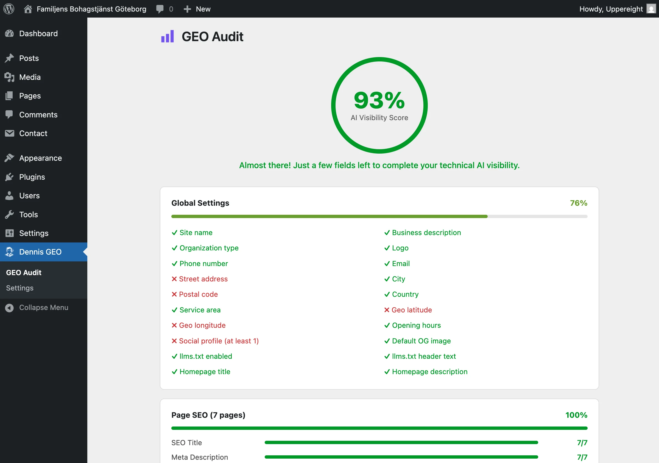The image size is (659, 463).
Task: Click the Contact envelope icon
Action: click(9, 133)
